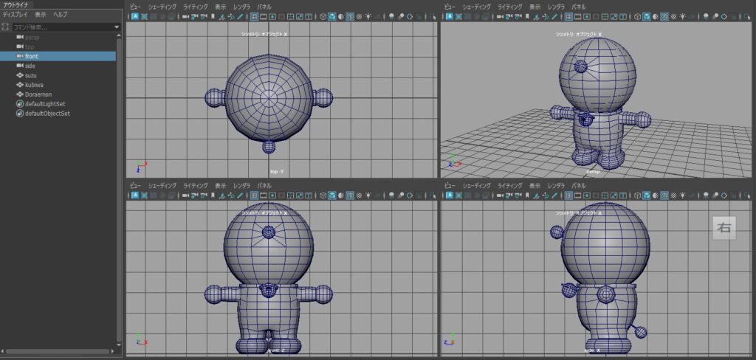The height and width of the screenshot is (360, 756).
Task: Open outliner 表示 menu
Action: (x=41, y=15)
